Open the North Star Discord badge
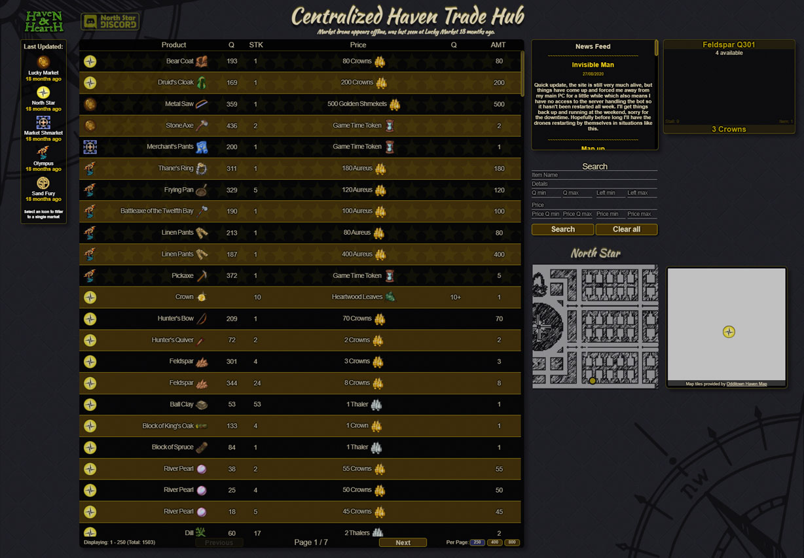Image resolution: width=804 pixels, height=558 pixels. [x=110, y=22]
